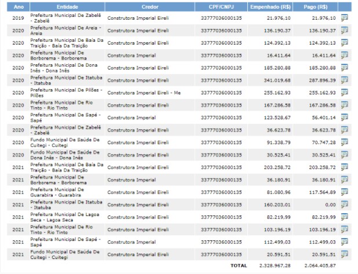The width and height of the screenshot is (358, 274).
Task: Open details icon for 2021 Guarabira row
Action: 344,192
